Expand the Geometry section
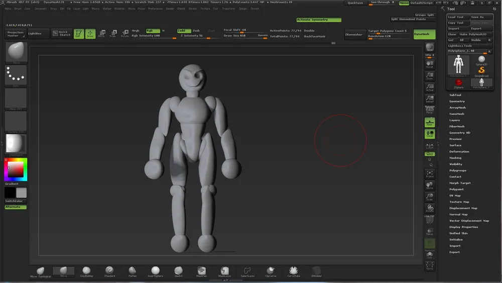 pos(457,101)
